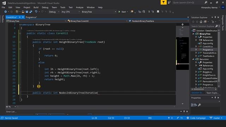This screenshot has height=127, width=226.
Task: Open the Build menu
Action: click(36, 7)
